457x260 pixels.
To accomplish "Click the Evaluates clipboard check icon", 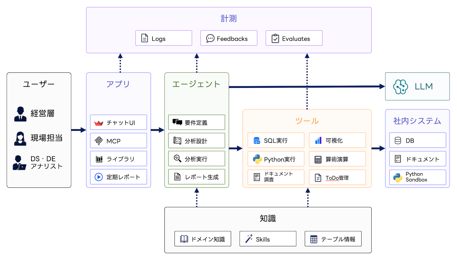I will (275, 38).
